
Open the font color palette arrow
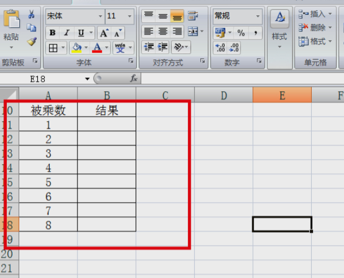pos(106,48)
